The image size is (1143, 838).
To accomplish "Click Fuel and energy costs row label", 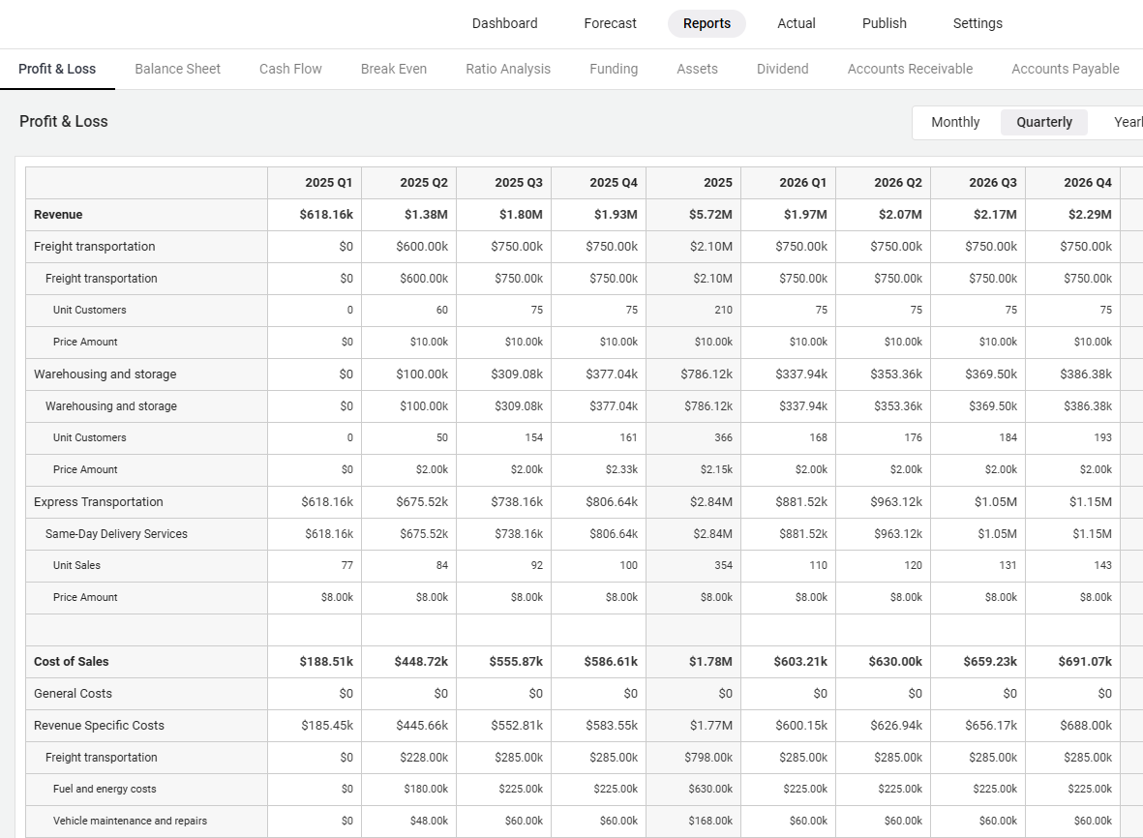I will (x=105, y=790).
